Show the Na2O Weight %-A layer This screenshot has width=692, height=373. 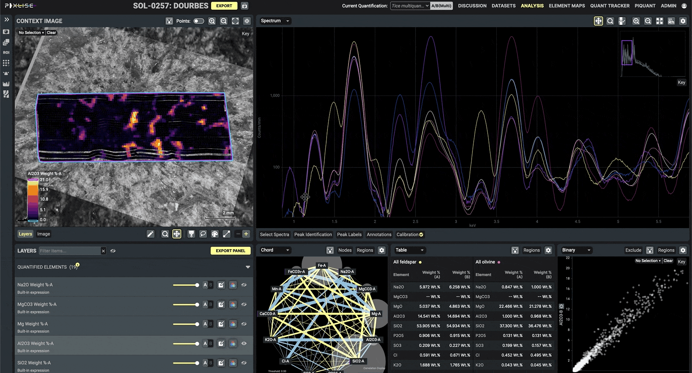coord(244,285)
